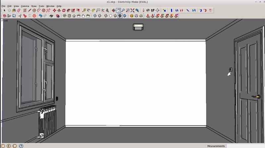The height and width of the screenshot is (148, 265).
Task: Select the Position Camera tool
Action: tap(143, 11)
